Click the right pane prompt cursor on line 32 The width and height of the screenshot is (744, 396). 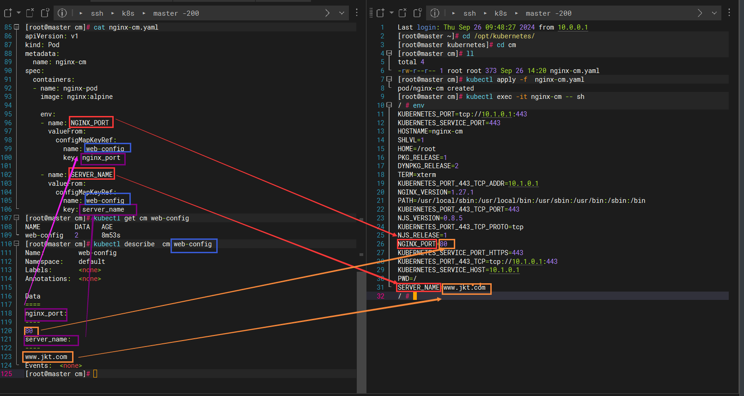[415, 296]
